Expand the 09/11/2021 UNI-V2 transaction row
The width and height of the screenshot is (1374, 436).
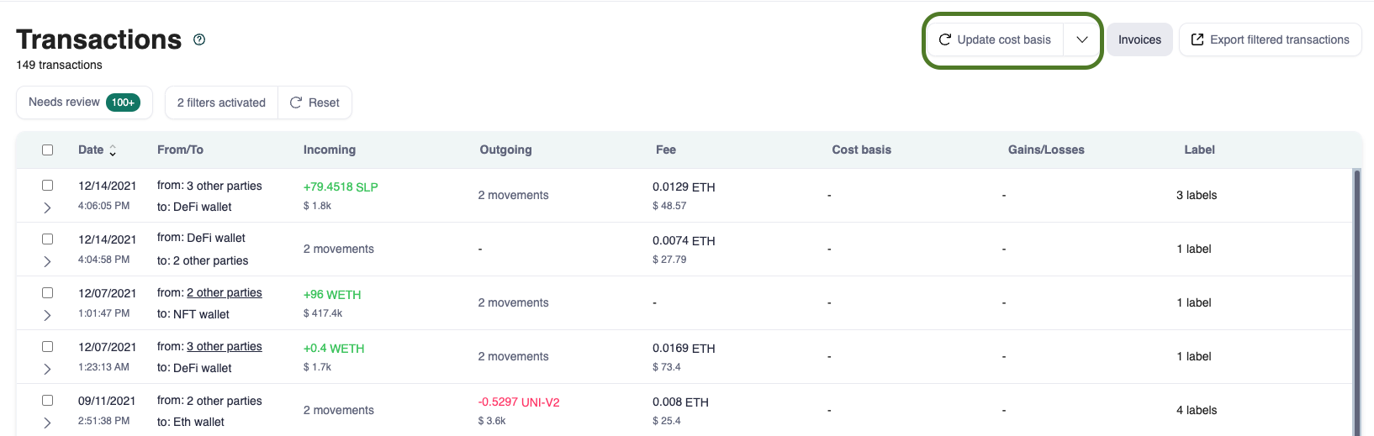48,423
